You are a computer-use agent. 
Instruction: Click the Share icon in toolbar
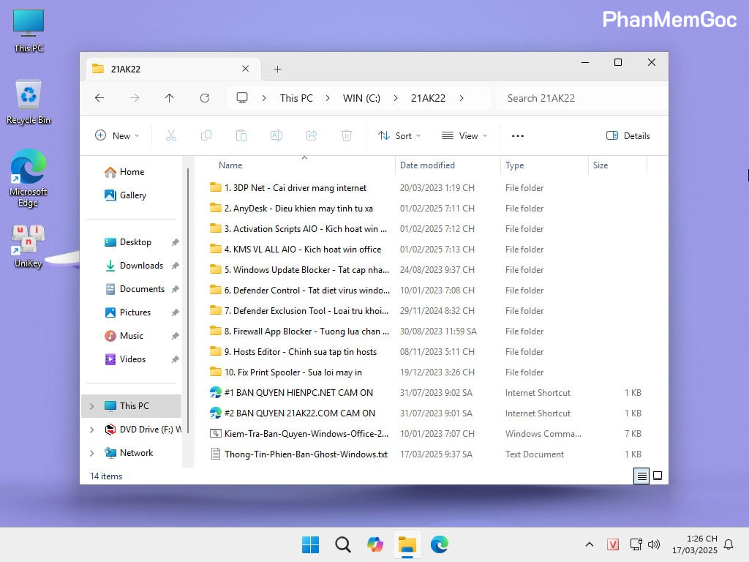click(312, 135)
